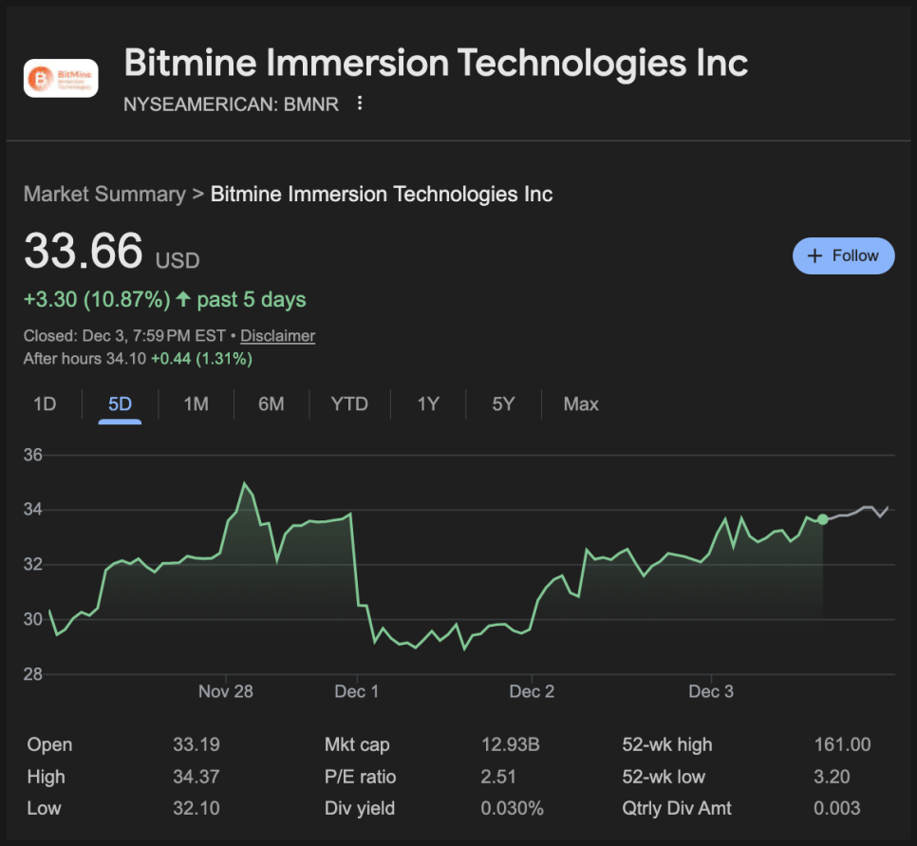Click the green up arrow trend icon
917x846 pixels.
[x=184, y=300]
